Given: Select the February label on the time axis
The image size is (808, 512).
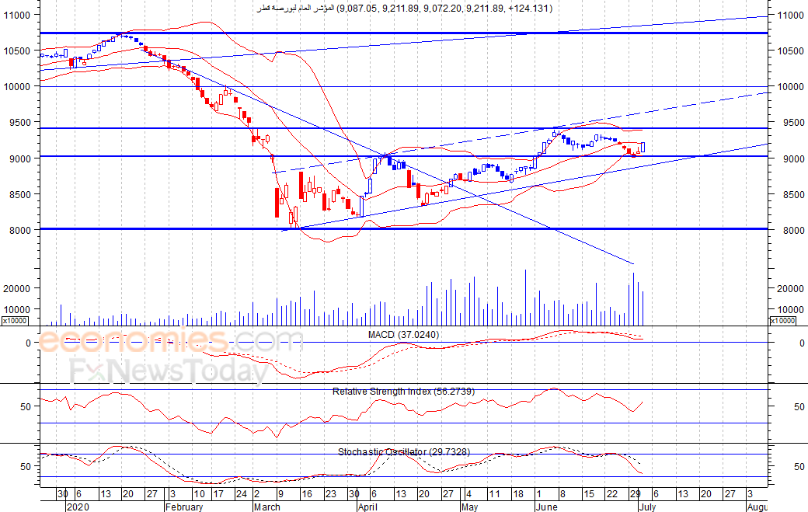Looking at the screenshot, I should point(184,507).
